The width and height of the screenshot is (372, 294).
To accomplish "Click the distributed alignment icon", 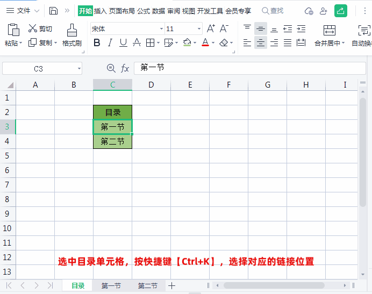I will [301, 42].
